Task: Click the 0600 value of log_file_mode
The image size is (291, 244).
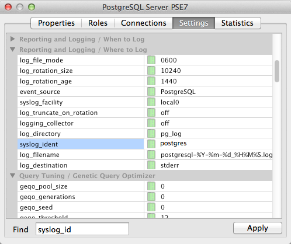Action: (169, 60)
